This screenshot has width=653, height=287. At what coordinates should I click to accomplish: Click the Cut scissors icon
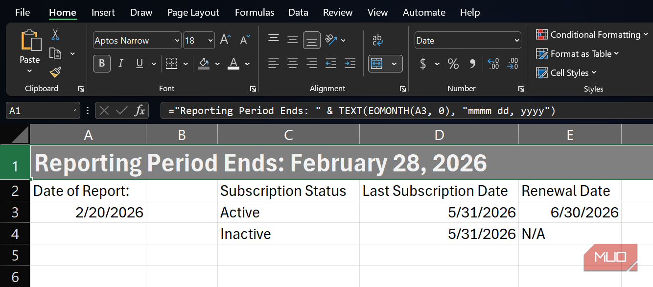[x=55, y=35]
